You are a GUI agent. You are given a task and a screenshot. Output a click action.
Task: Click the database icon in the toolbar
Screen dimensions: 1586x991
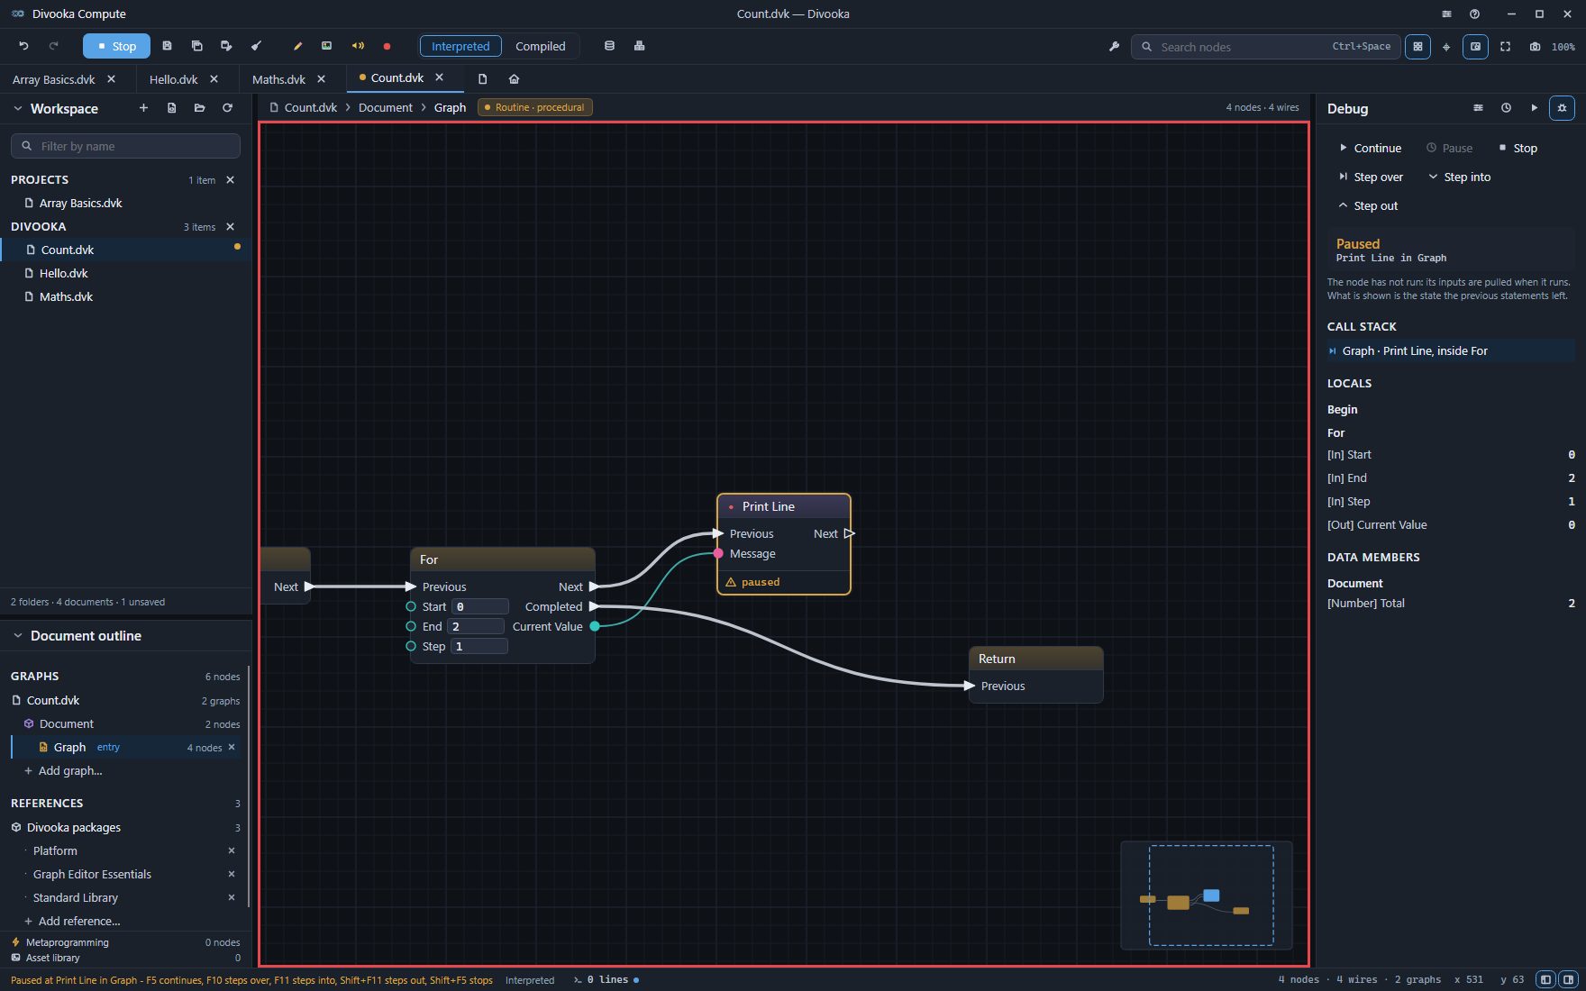click(x=609, y=46)
